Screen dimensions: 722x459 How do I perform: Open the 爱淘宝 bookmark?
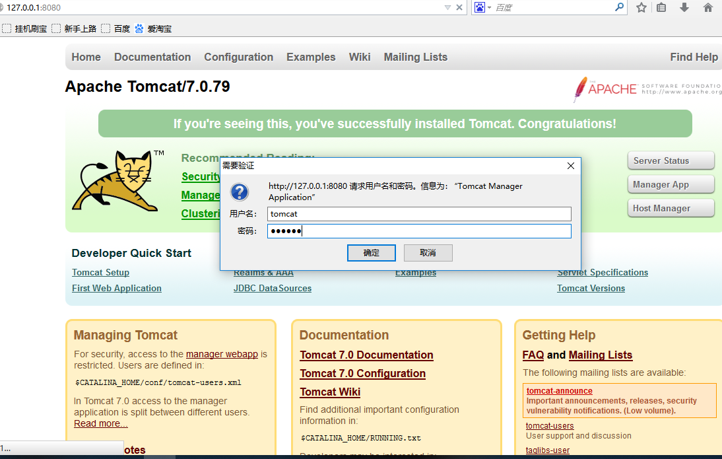153,28
